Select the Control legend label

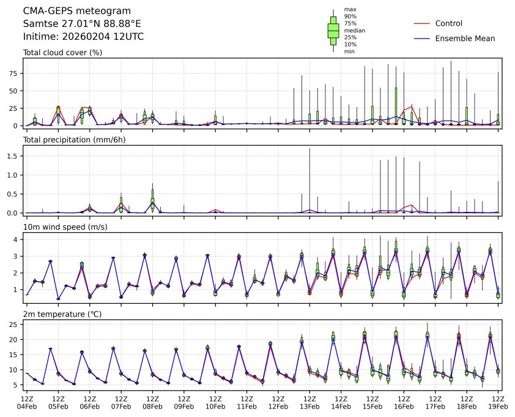(x=449, y=23)
